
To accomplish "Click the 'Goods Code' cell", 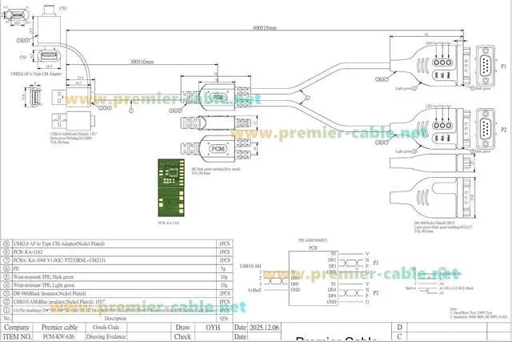I will point(106,328).
